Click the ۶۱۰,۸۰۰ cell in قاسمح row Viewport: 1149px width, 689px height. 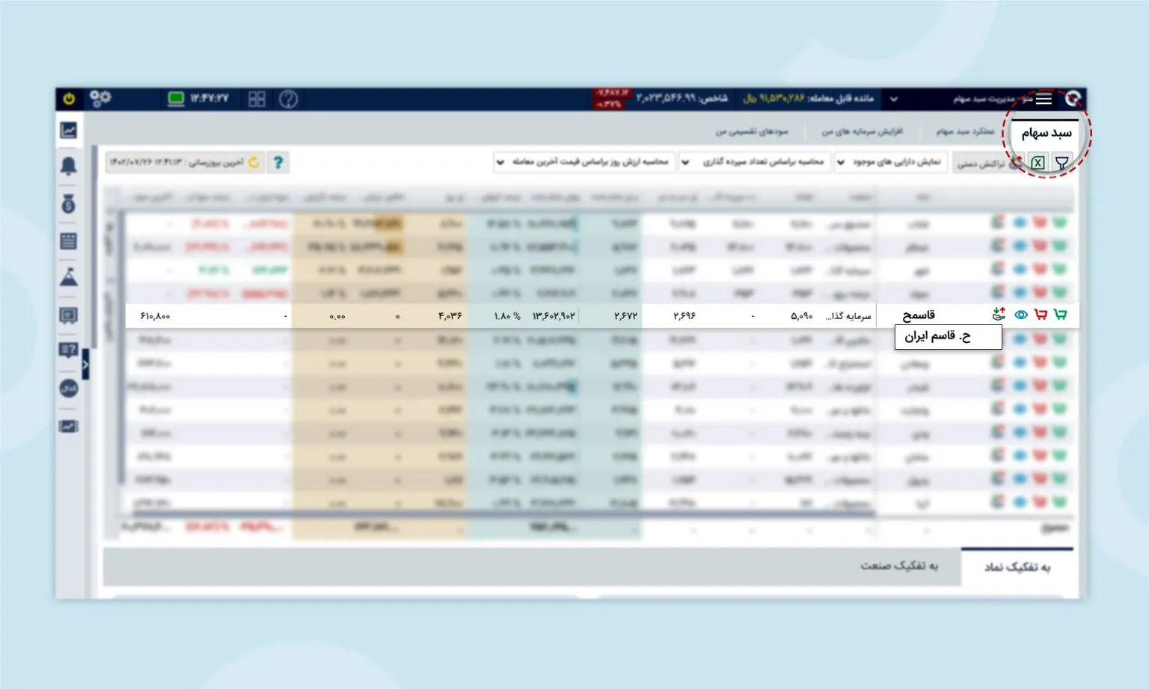click(155, 316)
